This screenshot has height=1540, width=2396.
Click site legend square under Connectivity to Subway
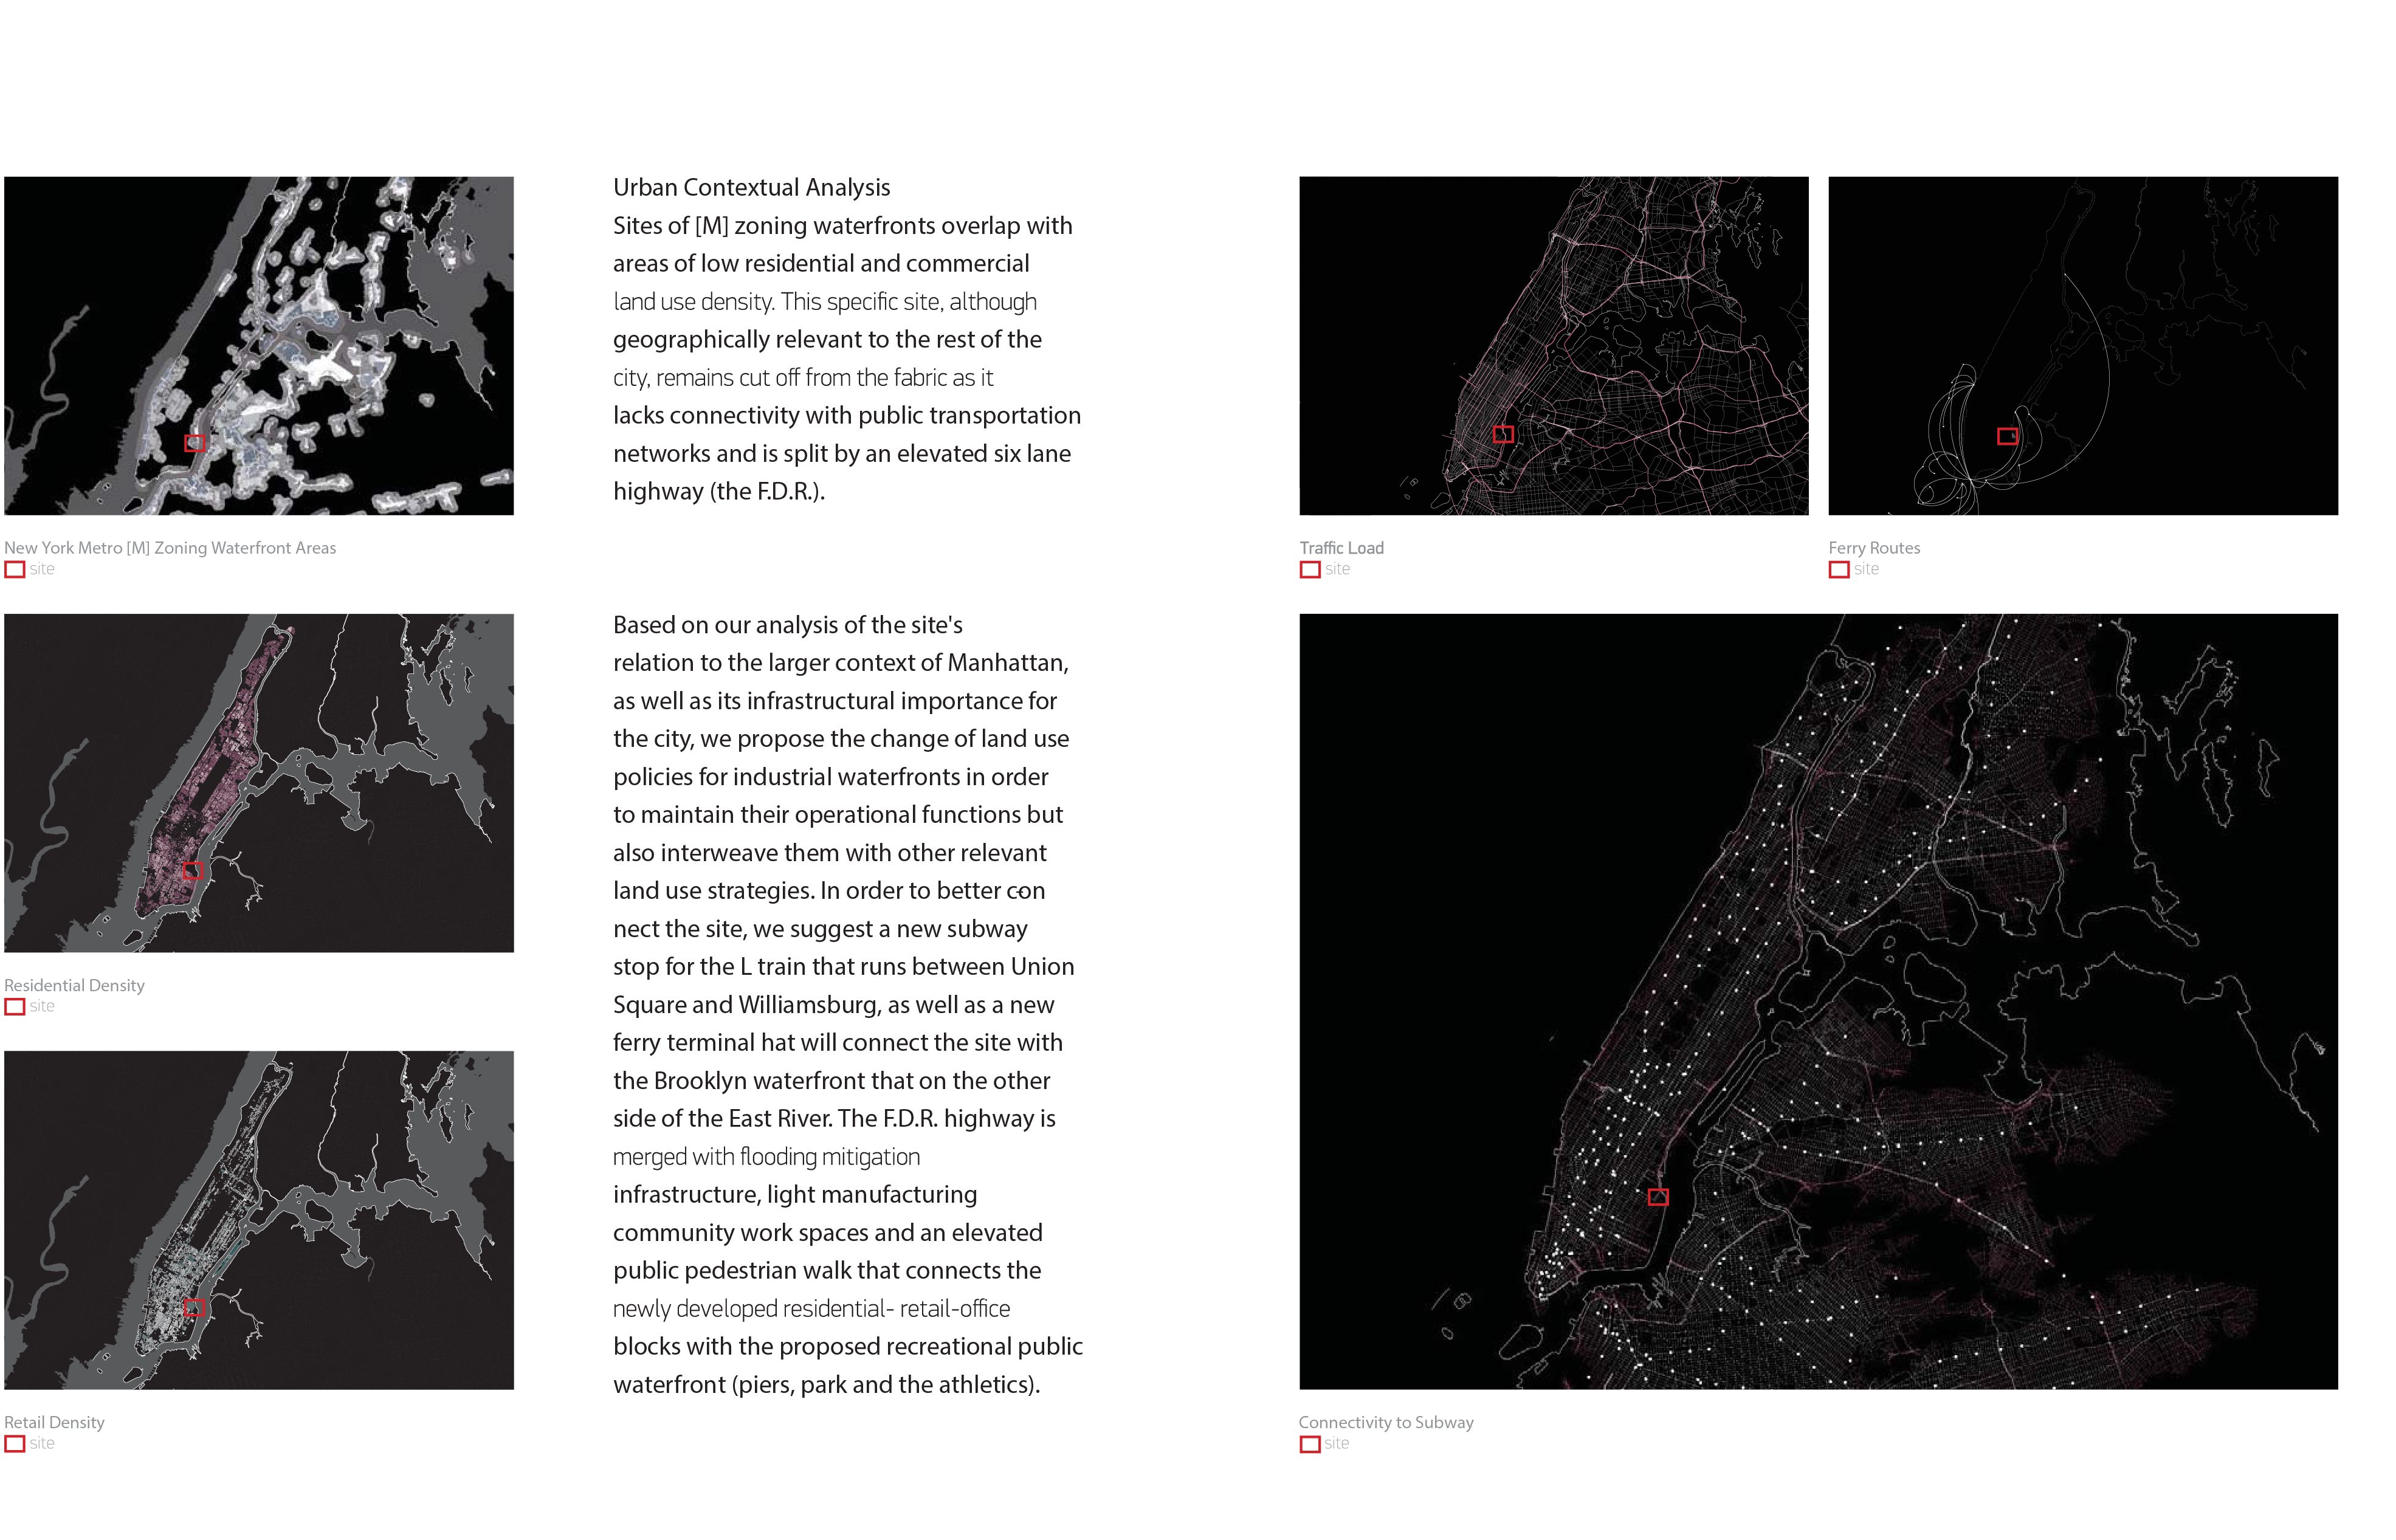click(1310, 1444)
